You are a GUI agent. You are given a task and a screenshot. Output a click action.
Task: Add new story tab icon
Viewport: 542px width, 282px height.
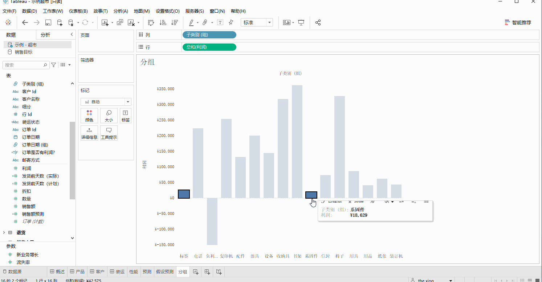pos(219,271)
